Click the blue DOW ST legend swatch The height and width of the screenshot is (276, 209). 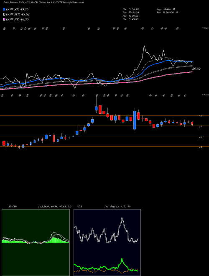[5, 9]
